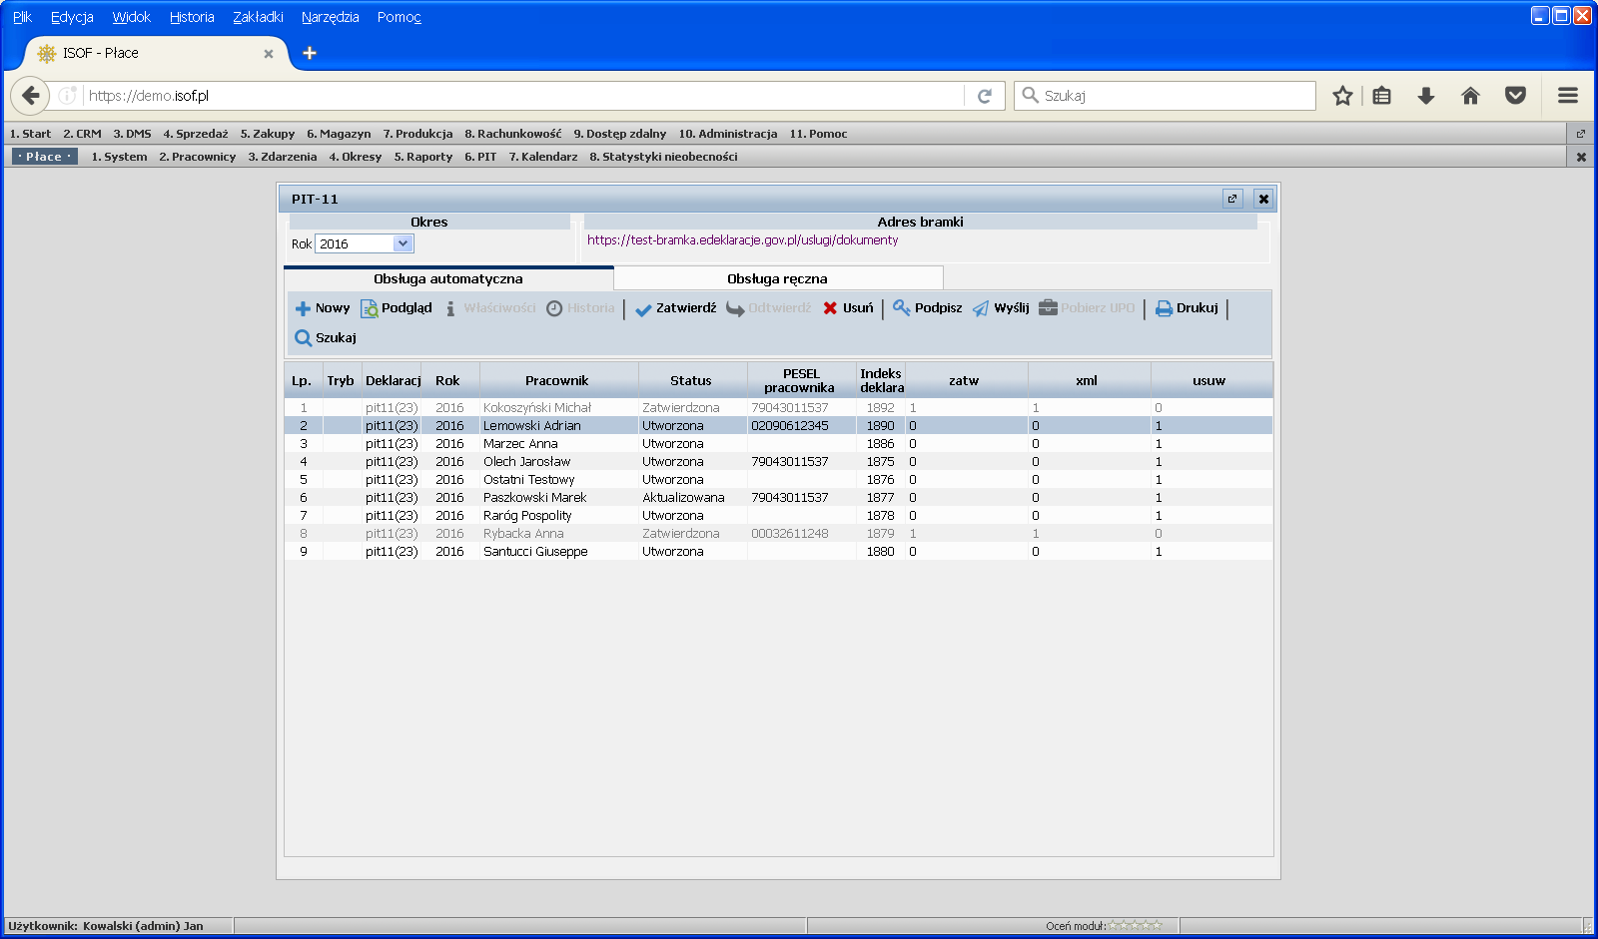
Task: Open Podgląd document preview
Action: [397, 308]
